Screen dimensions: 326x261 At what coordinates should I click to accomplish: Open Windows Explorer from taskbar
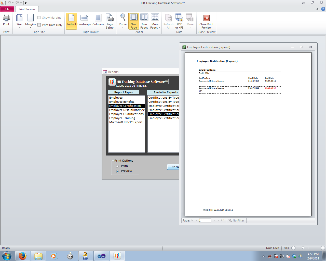[38, 256]
